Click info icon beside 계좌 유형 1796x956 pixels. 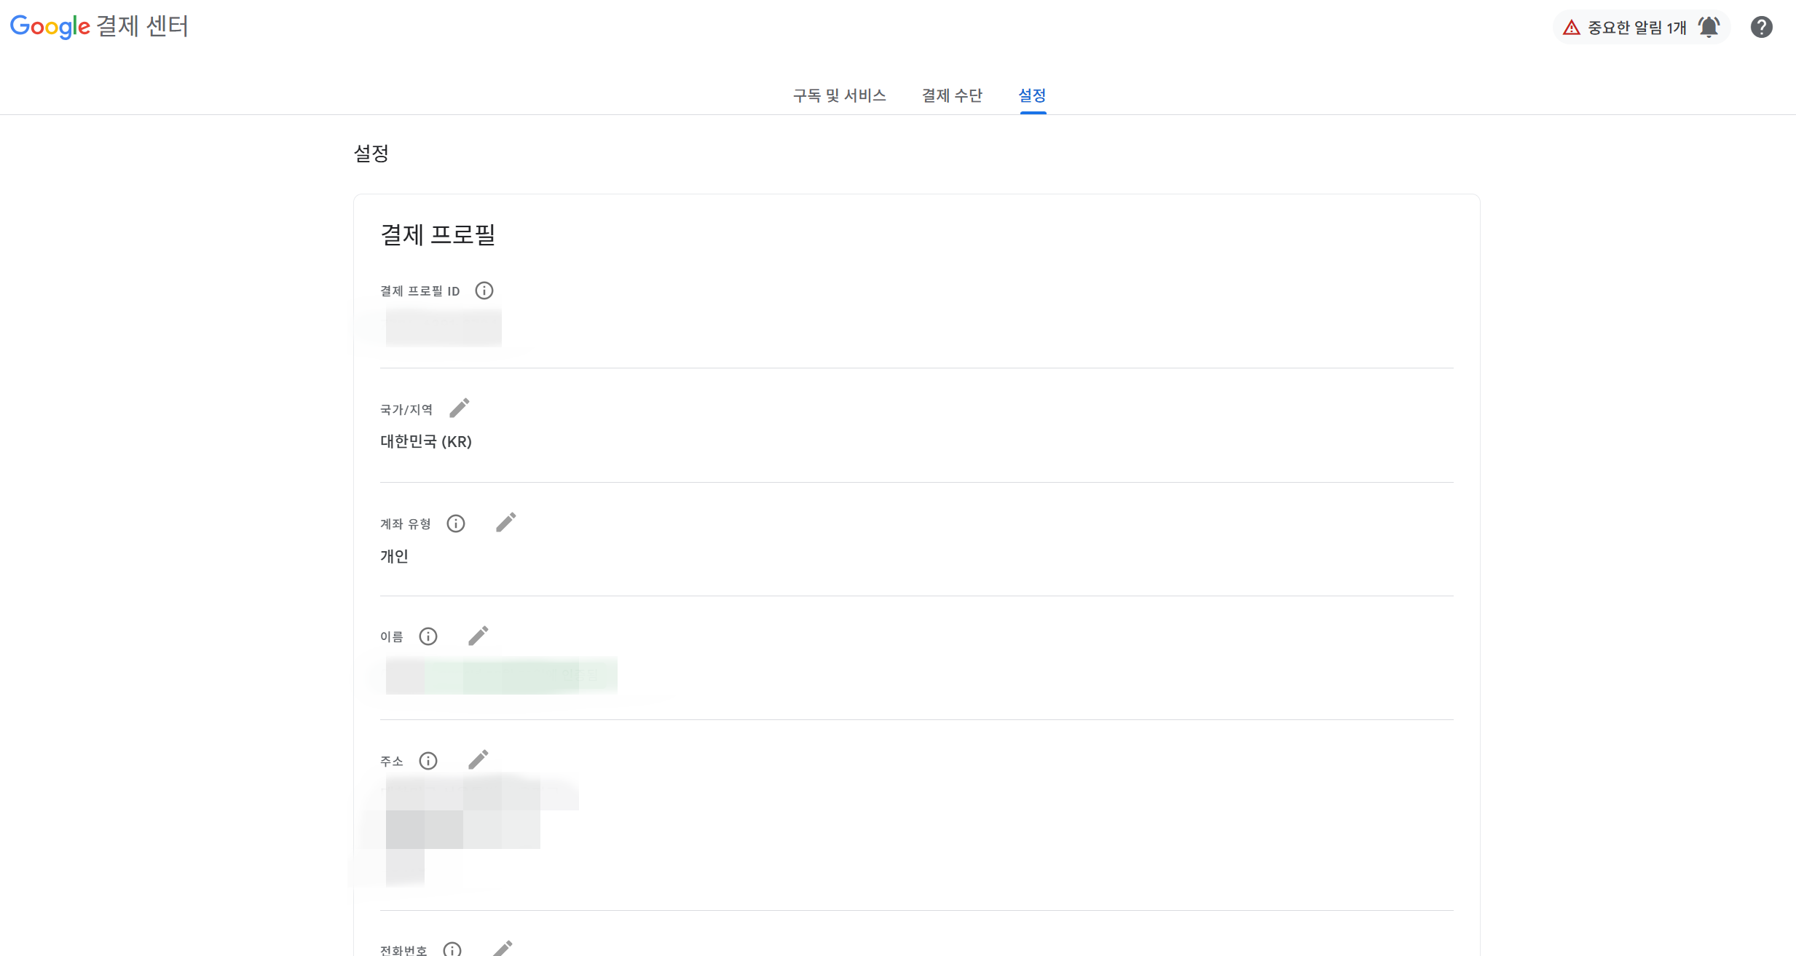(456, 524)
